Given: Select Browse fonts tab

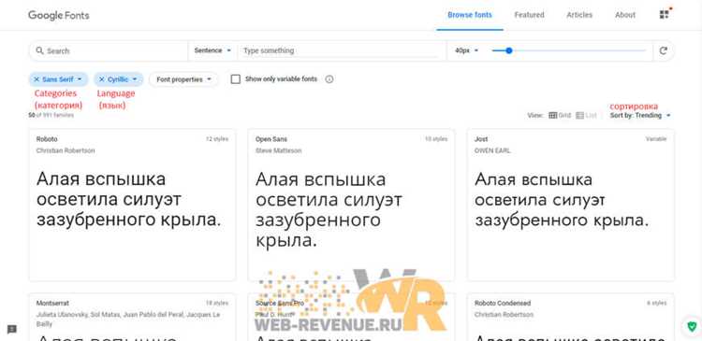Looking at the screenshot, I should pyautogui.click(x=470, y=15).
